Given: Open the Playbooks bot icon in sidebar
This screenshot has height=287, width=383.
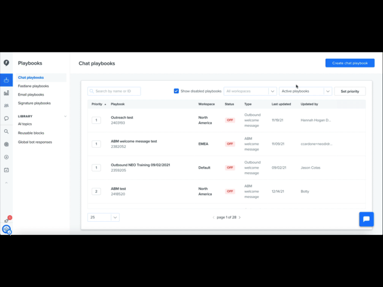Looking at the screenshot, I should pyautogui.click(x=7, y=80).
